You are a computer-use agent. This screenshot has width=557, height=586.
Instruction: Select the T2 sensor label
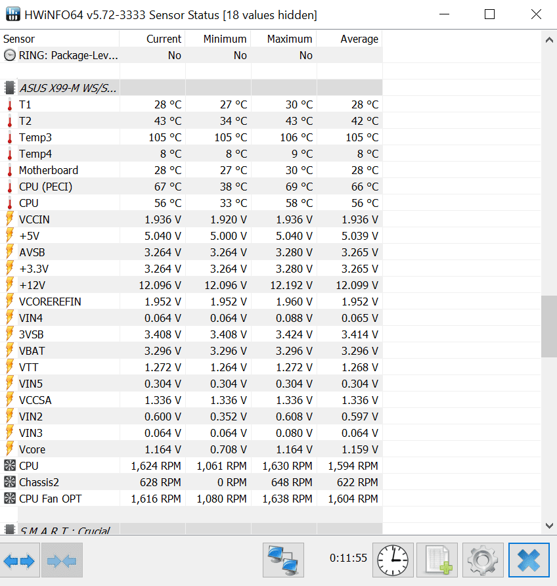(x=26, y=121)
